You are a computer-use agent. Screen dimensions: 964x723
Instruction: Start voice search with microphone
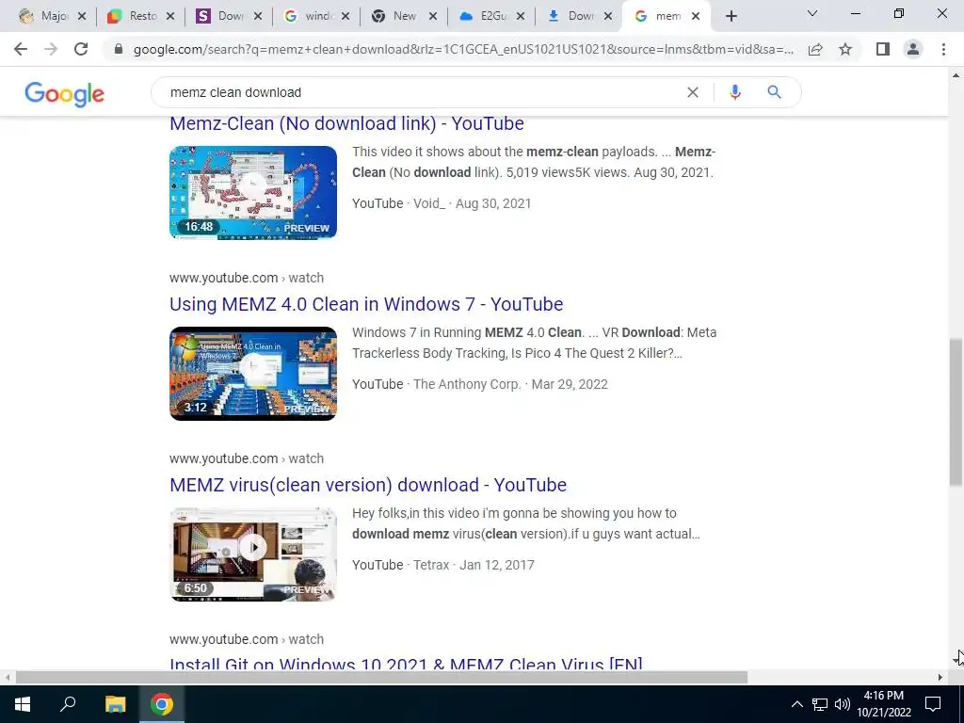click(734, 92)
